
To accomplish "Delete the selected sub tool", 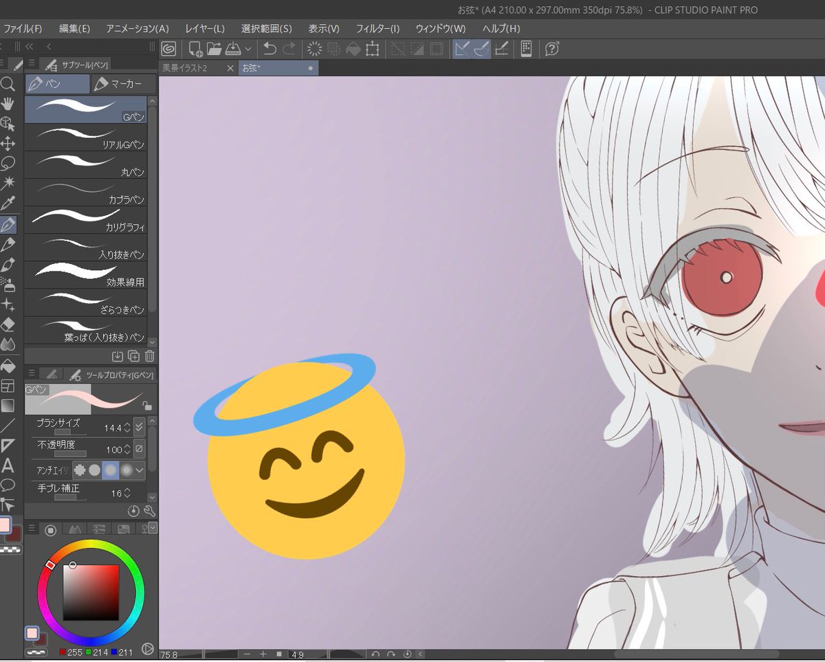I will click(150, 356).
